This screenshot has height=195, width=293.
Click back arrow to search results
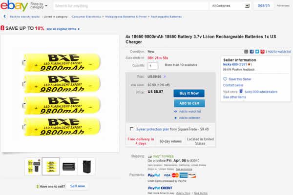click(x=4, y=17)
